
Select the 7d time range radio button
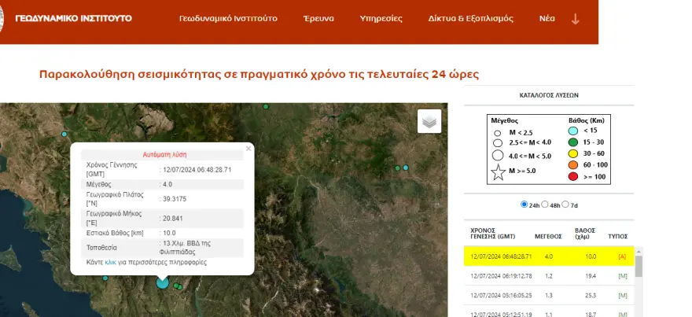(565, 205)
